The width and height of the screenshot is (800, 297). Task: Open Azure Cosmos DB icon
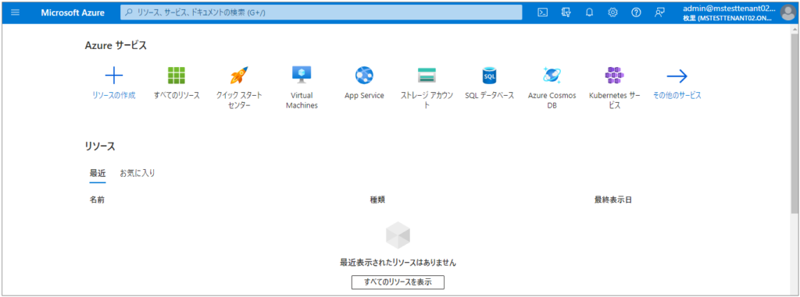[x=552, y=76]
